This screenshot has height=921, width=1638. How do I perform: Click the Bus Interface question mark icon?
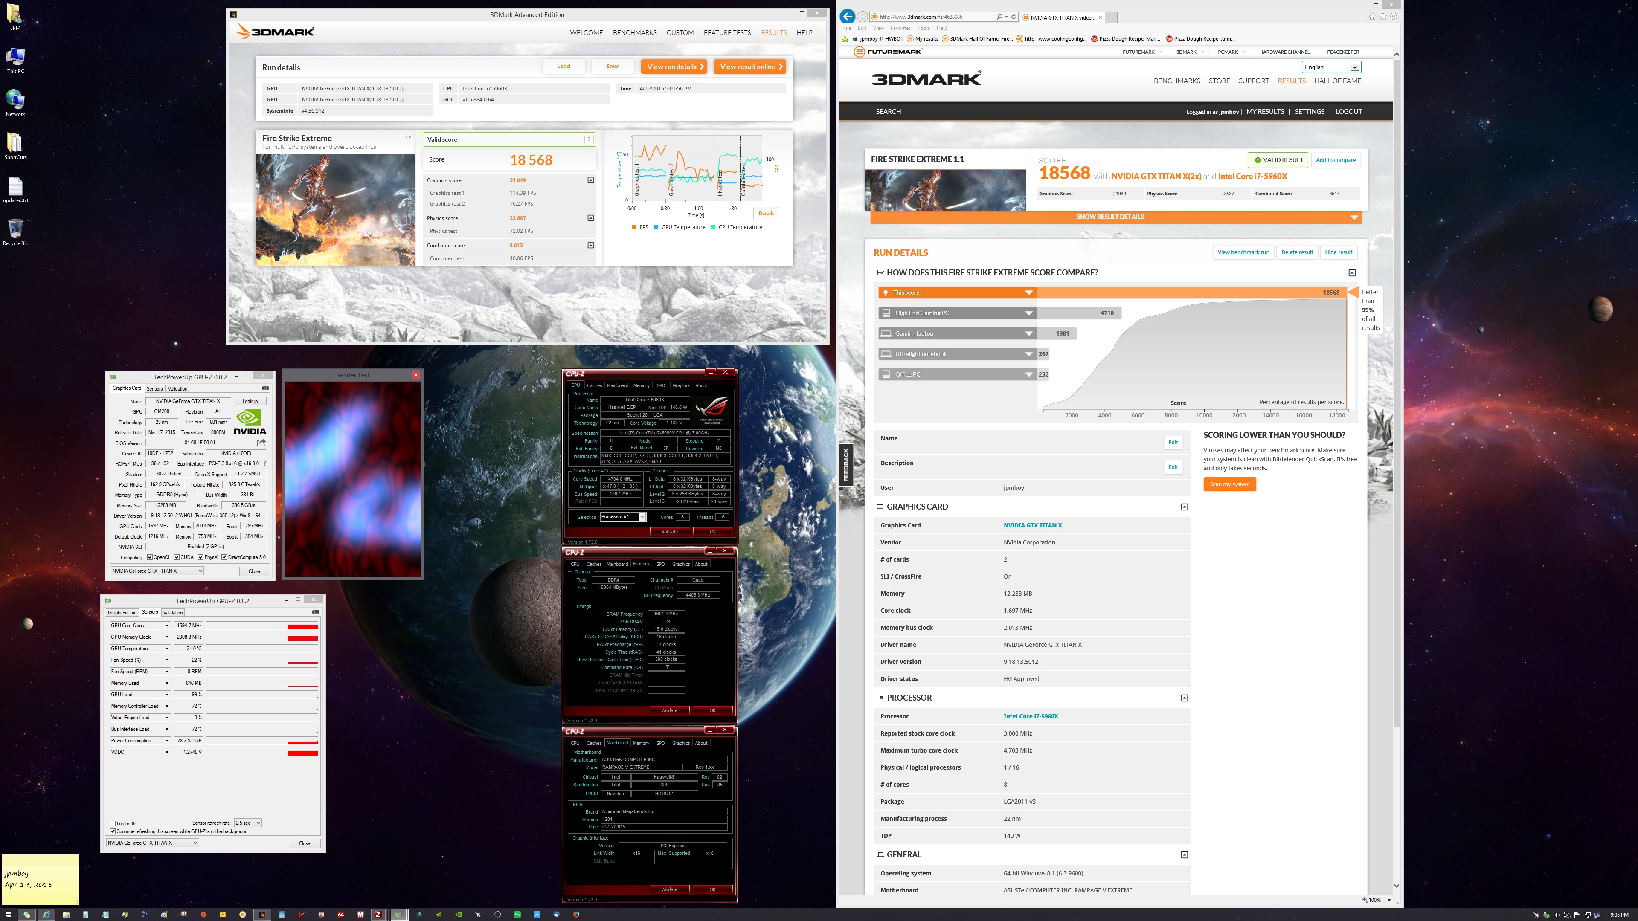click(x=264, y=463)
